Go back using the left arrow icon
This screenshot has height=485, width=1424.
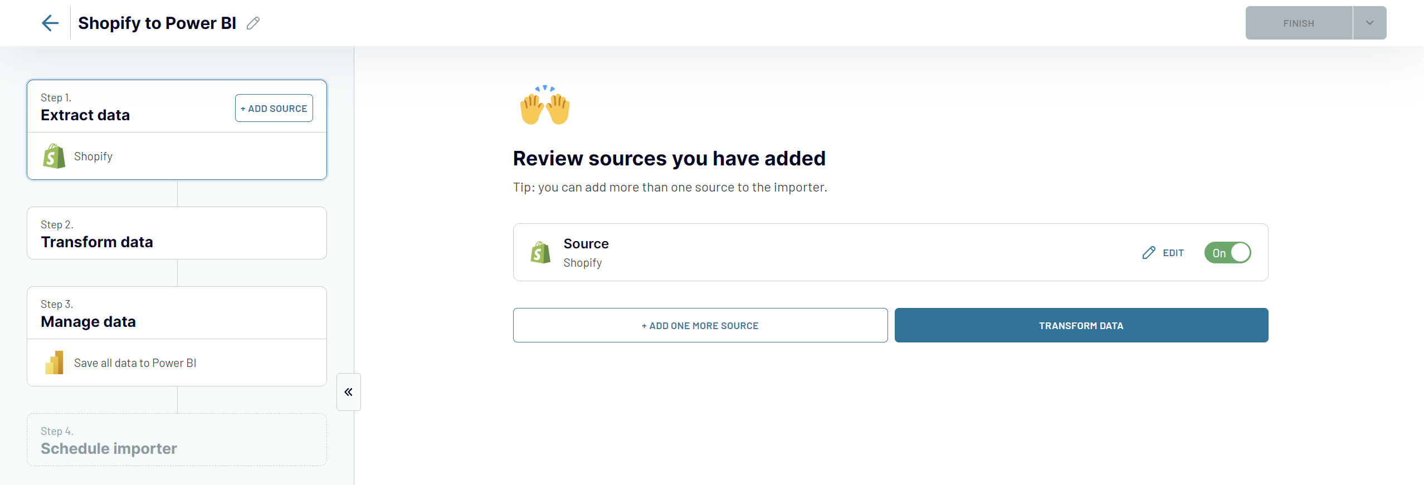click(x=50, y=23)
